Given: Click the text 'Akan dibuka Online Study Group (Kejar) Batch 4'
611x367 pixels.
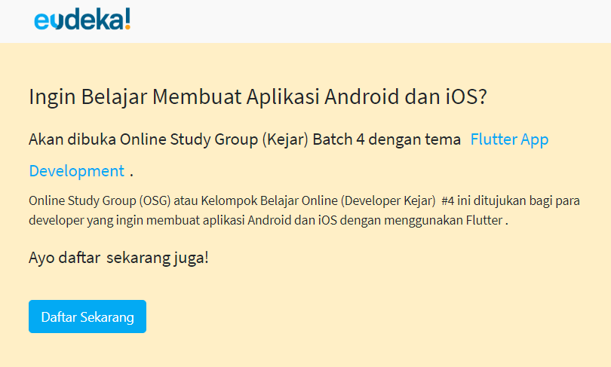Looking at the screenshot, I should [x=197, y=139].
